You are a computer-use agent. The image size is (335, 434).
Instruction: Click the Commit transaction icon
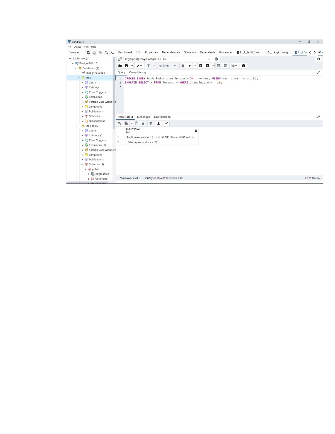click(x=219, y=66)
